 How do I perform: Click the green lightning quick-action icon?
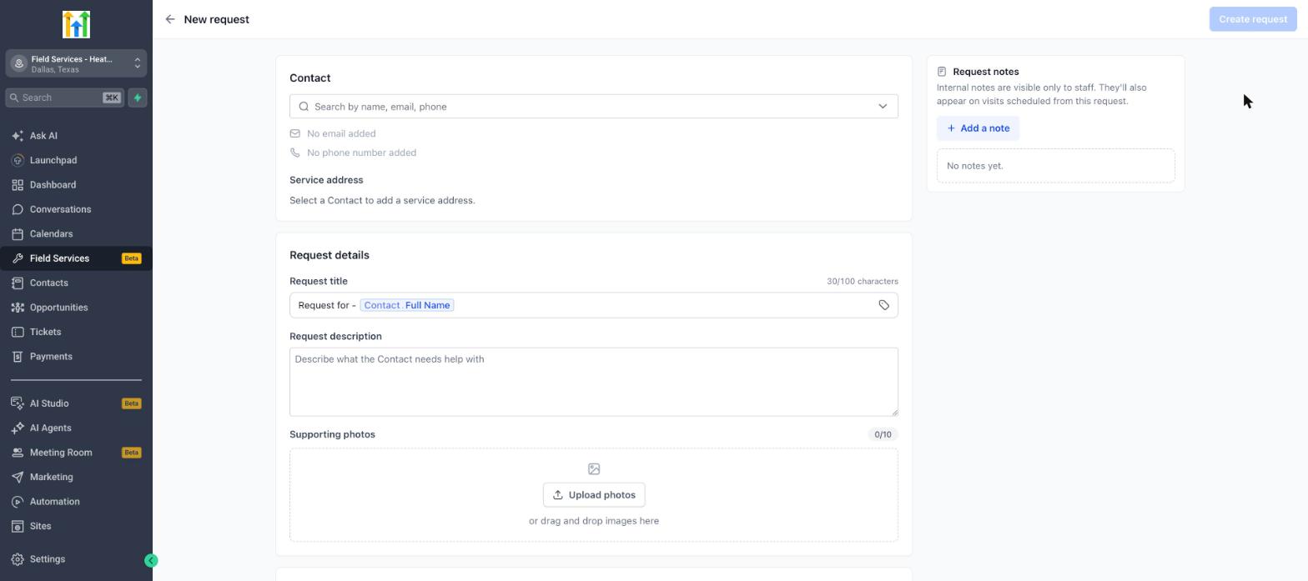(x=138, y=98)
